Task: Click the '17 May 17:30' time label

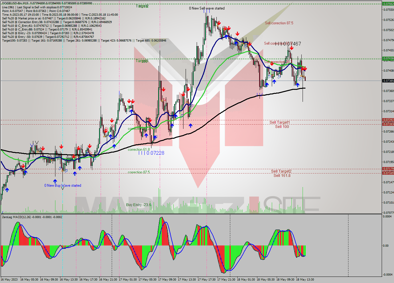Action: 207,280
